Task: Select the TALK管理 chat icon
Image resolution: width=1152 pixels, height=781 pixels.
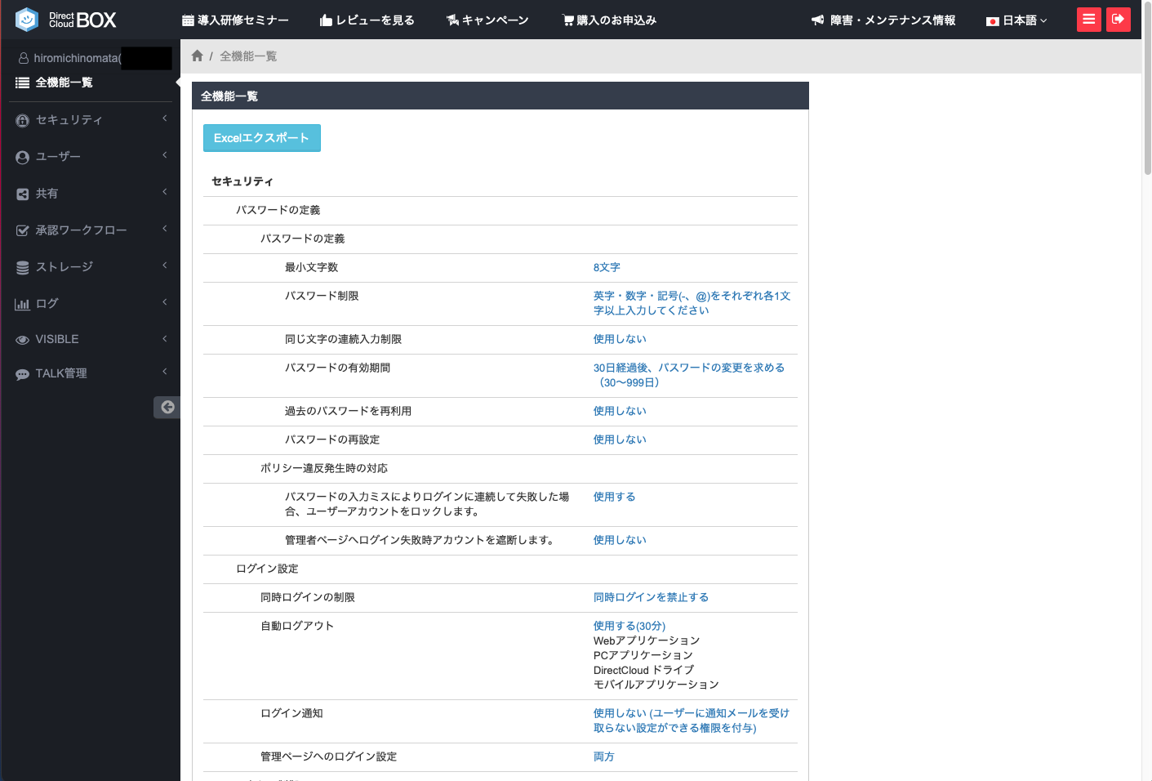Action: pos(22,373)
